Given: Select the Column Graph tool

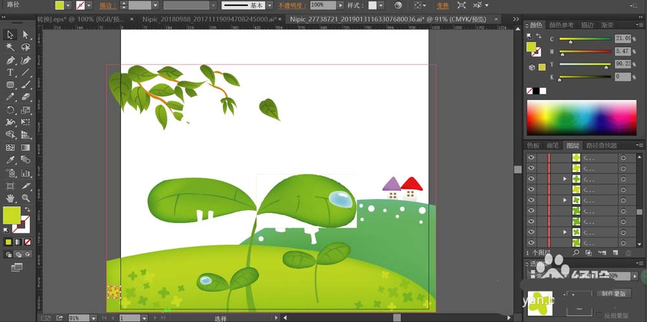Looking at the screenshot, I should (26, 173).
